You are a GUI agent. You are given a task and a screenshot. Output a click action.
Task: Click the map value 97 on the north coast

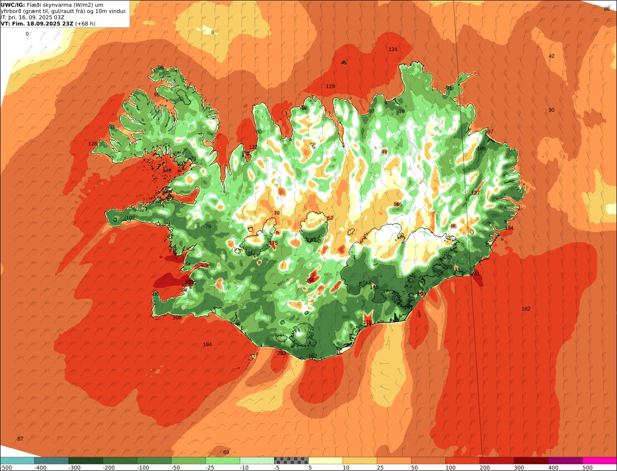371,112
